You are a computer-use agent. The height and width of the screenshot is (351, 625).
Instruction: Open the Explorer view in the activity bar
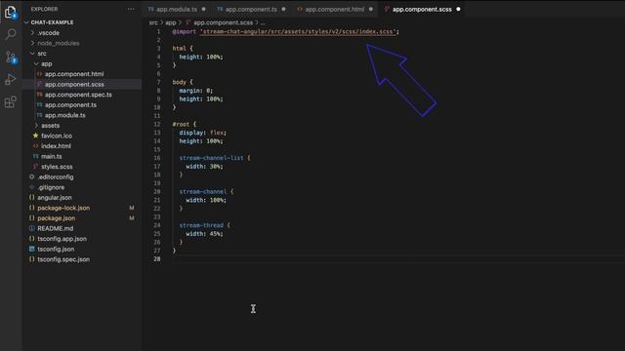coord(10,12)
